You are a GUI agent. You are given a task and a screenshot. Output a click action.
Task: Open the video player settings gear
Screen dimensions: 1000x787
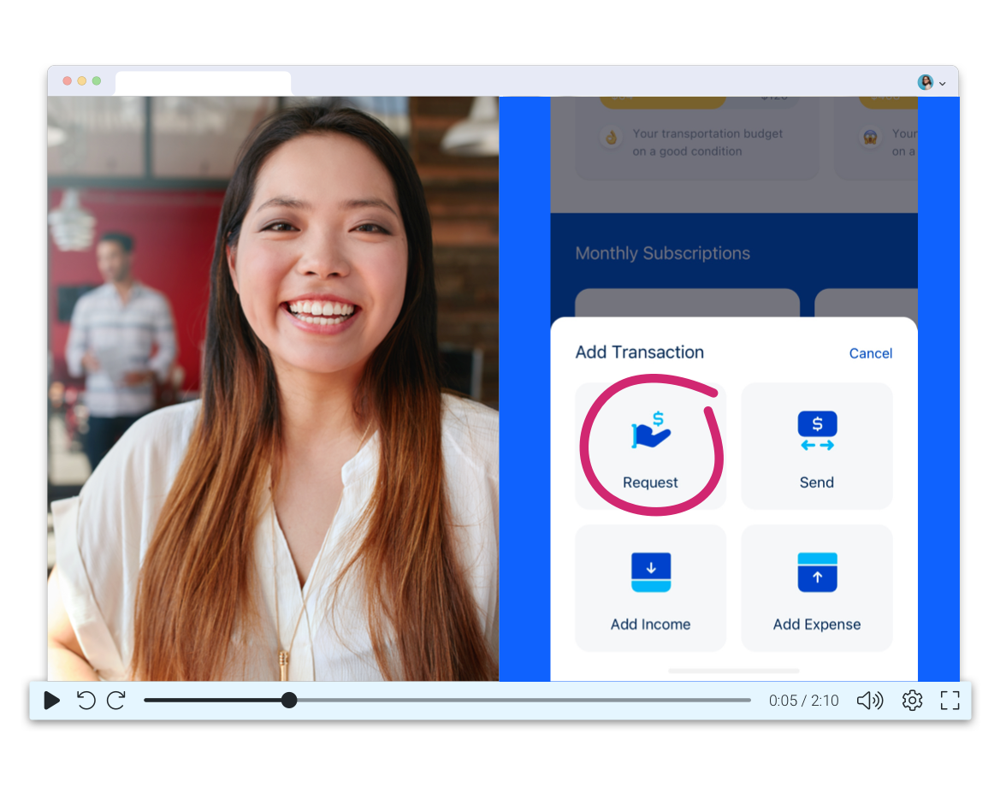(x=912, y=701)
